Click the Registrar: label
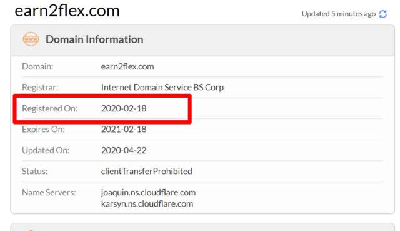This screenshot has width=400, height=231. pos(40,88)
